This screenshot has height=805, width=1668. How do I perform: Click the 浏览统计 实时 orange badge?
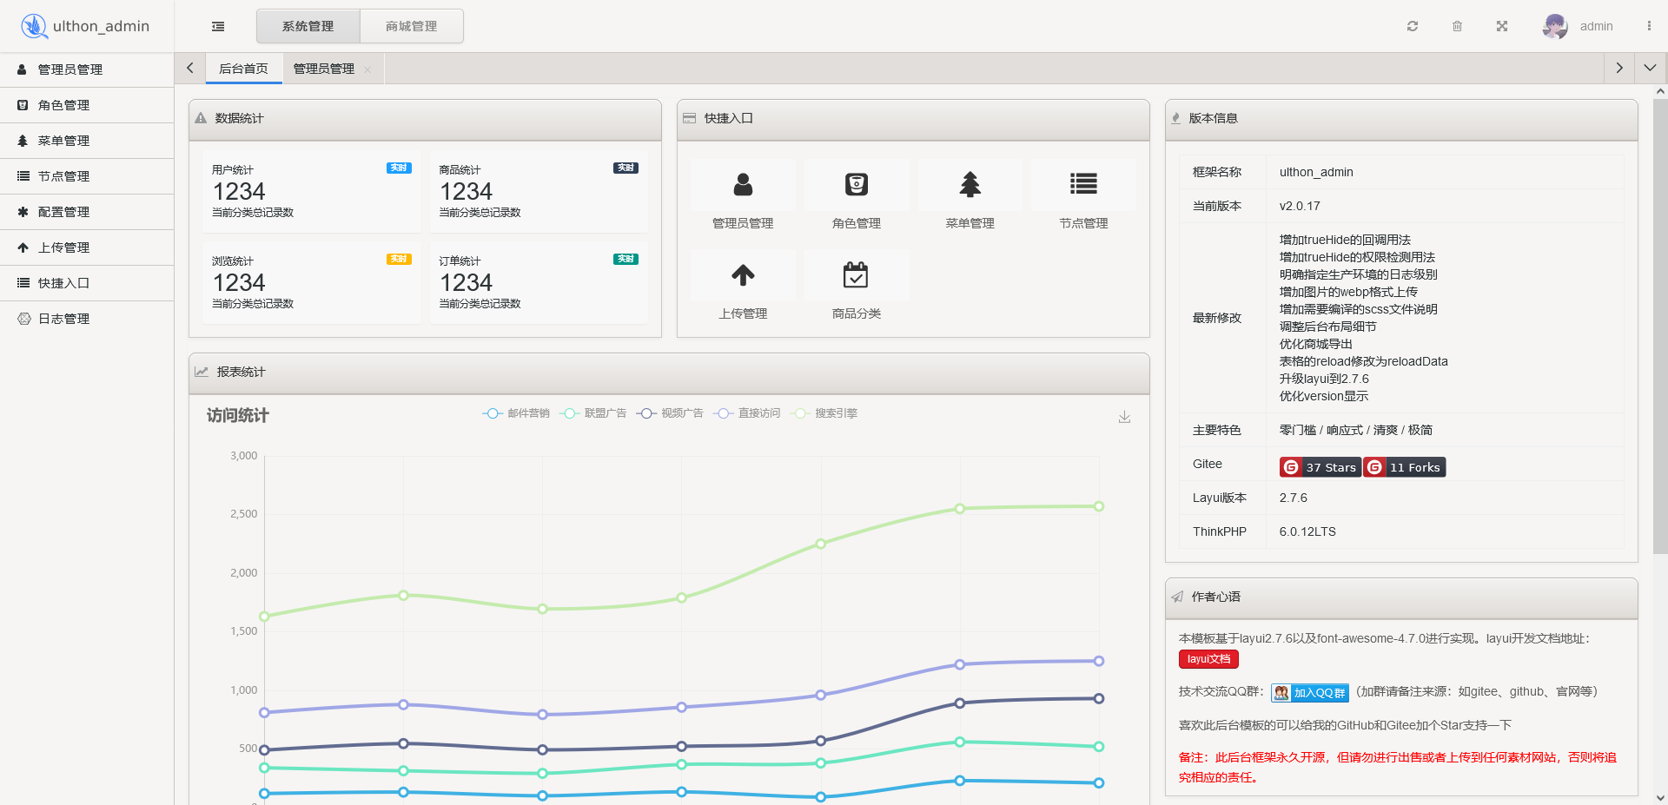tap(399, 259)
